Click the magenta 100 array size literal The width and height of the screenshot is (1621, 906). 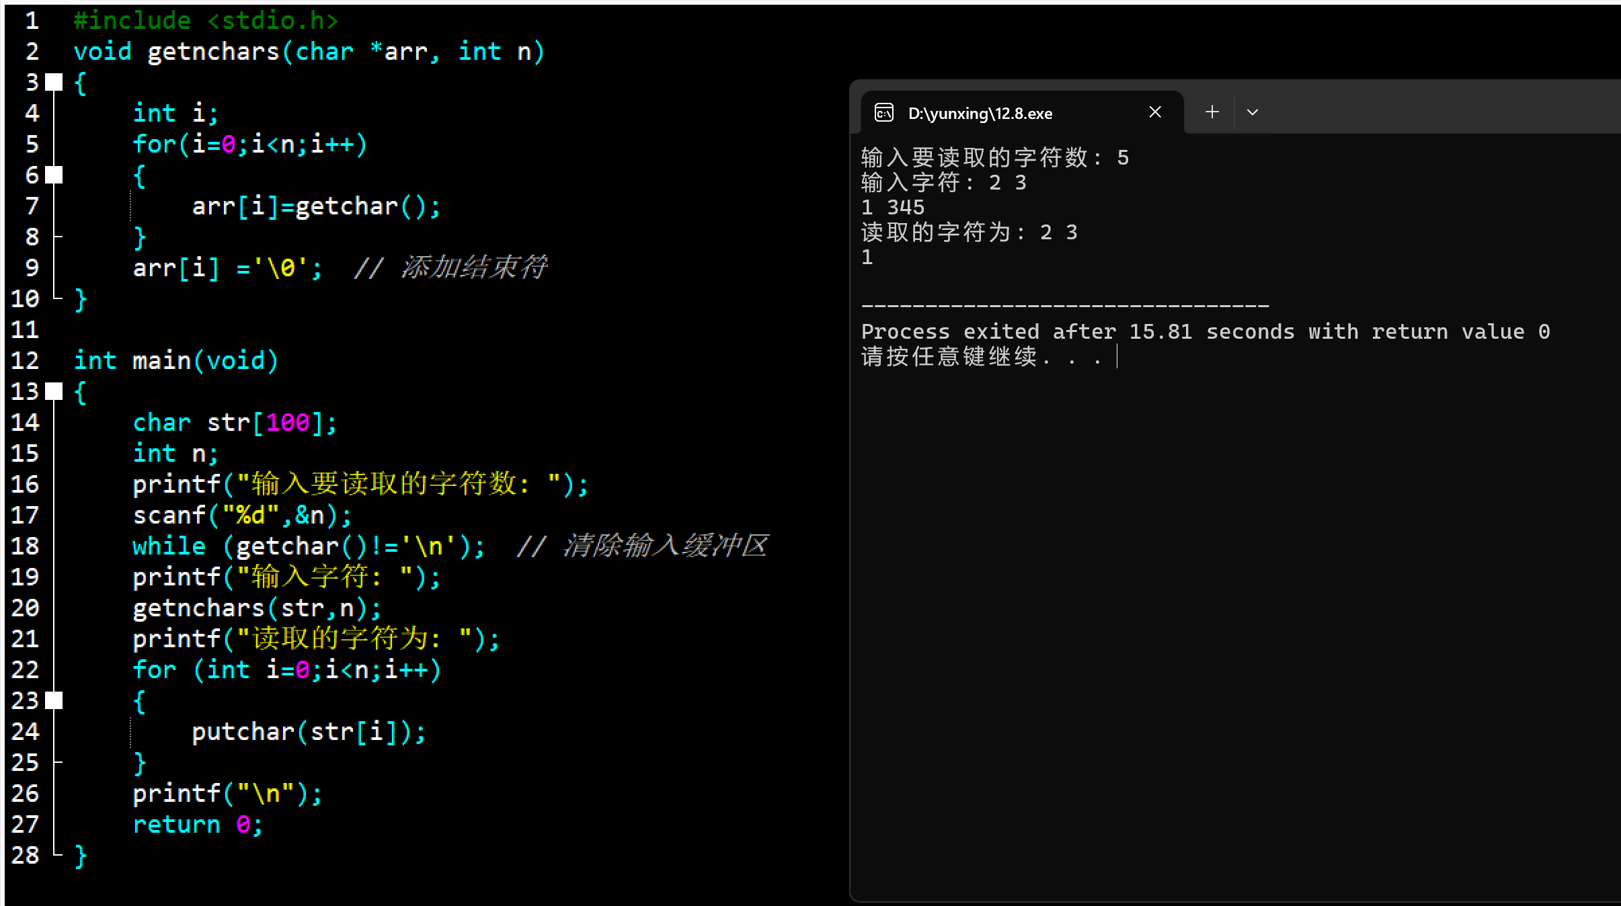pos(288,423)
